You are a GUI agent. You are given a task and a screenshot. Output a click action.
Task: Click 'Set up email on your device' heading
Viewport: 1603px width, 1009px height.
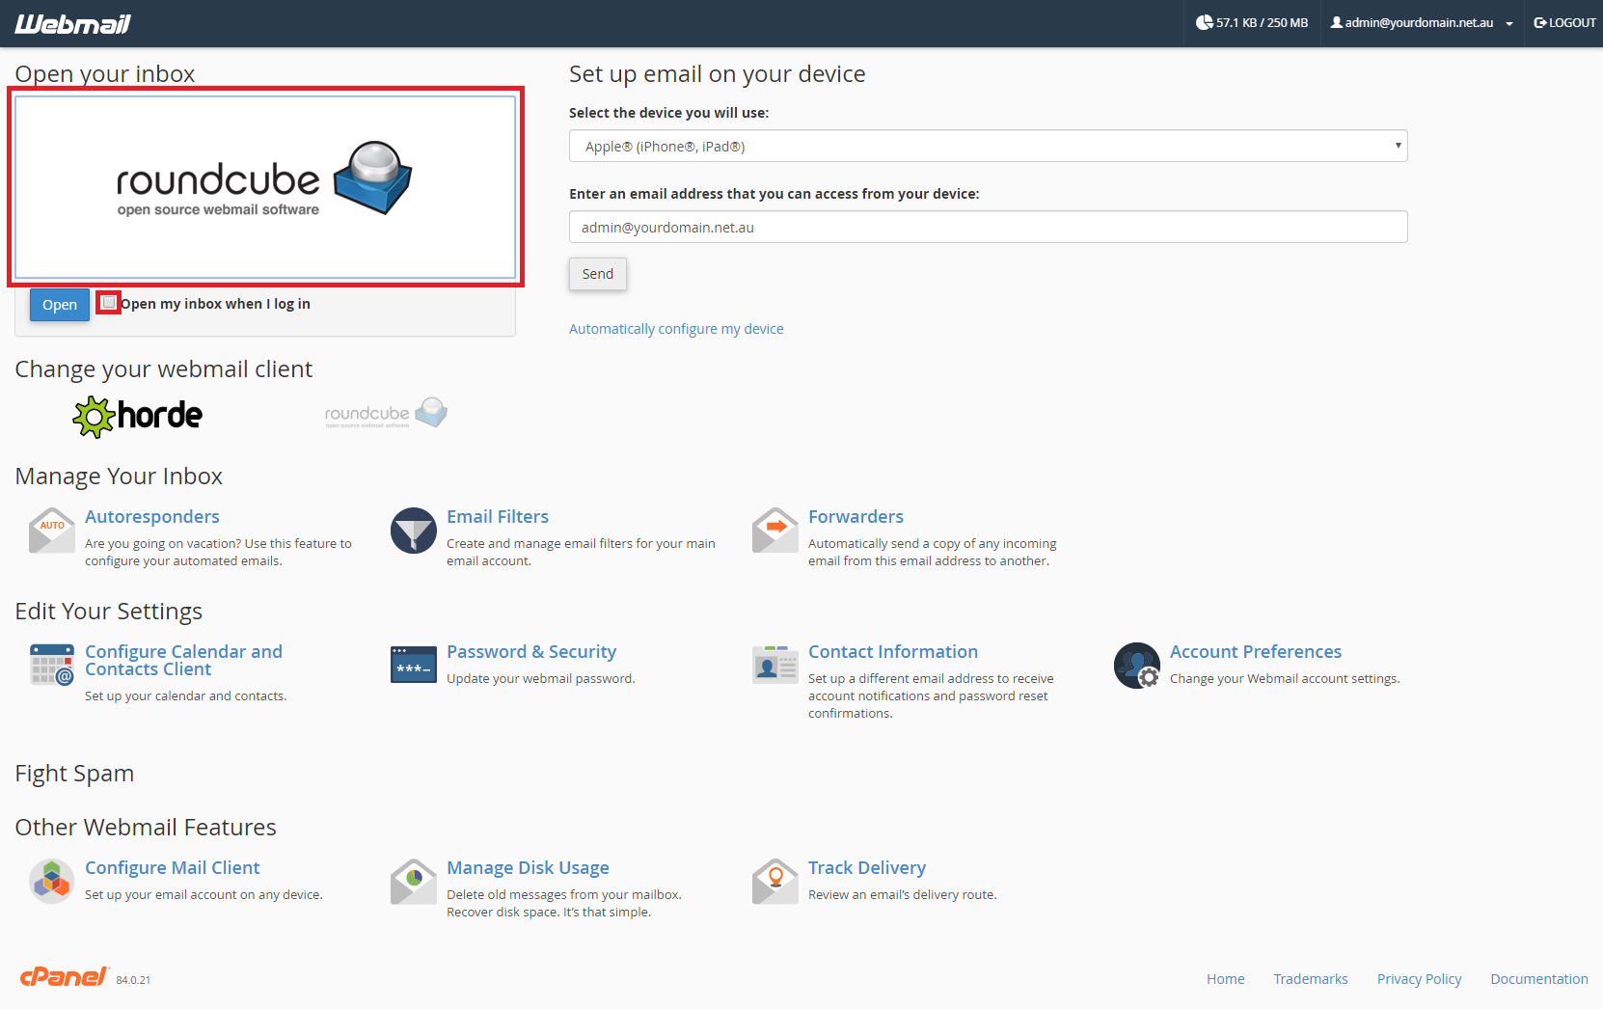point(718,74)
